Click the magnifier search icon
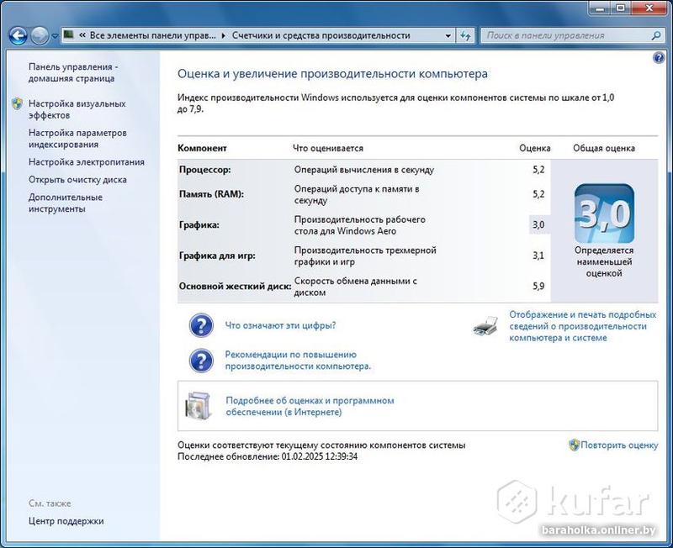The width and height of the screenshot is (673, 548). (656, 35)
